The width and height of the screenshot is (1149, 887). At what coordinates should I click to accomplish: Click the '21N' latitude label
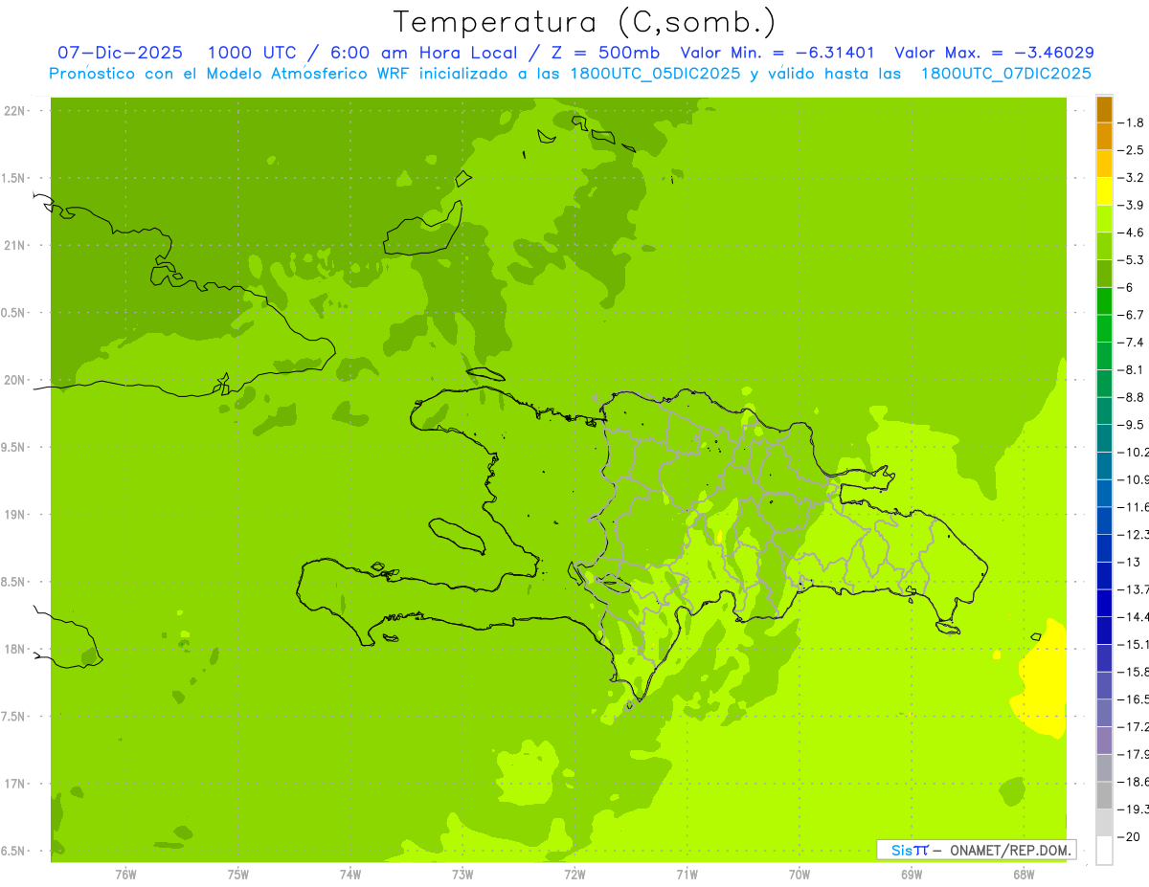14,246
